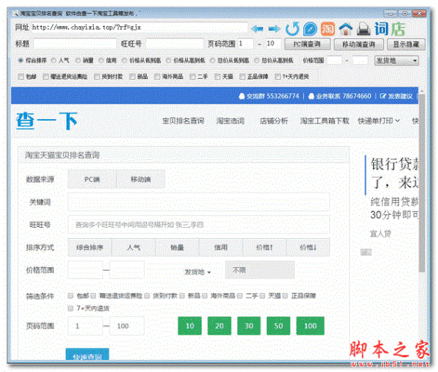Image resolution: width=438 pixels, height=372 pixels.
Task: Focus the top 旺旺号 input field
Action: pyautogui.click(x=174, y=44)
